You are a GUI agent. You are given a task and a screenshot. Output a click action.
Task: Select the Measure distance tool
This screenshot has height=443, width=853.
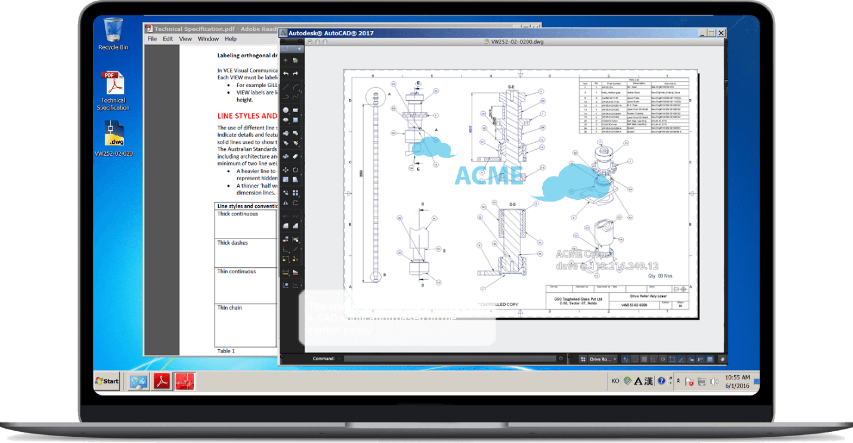(295, 272)
